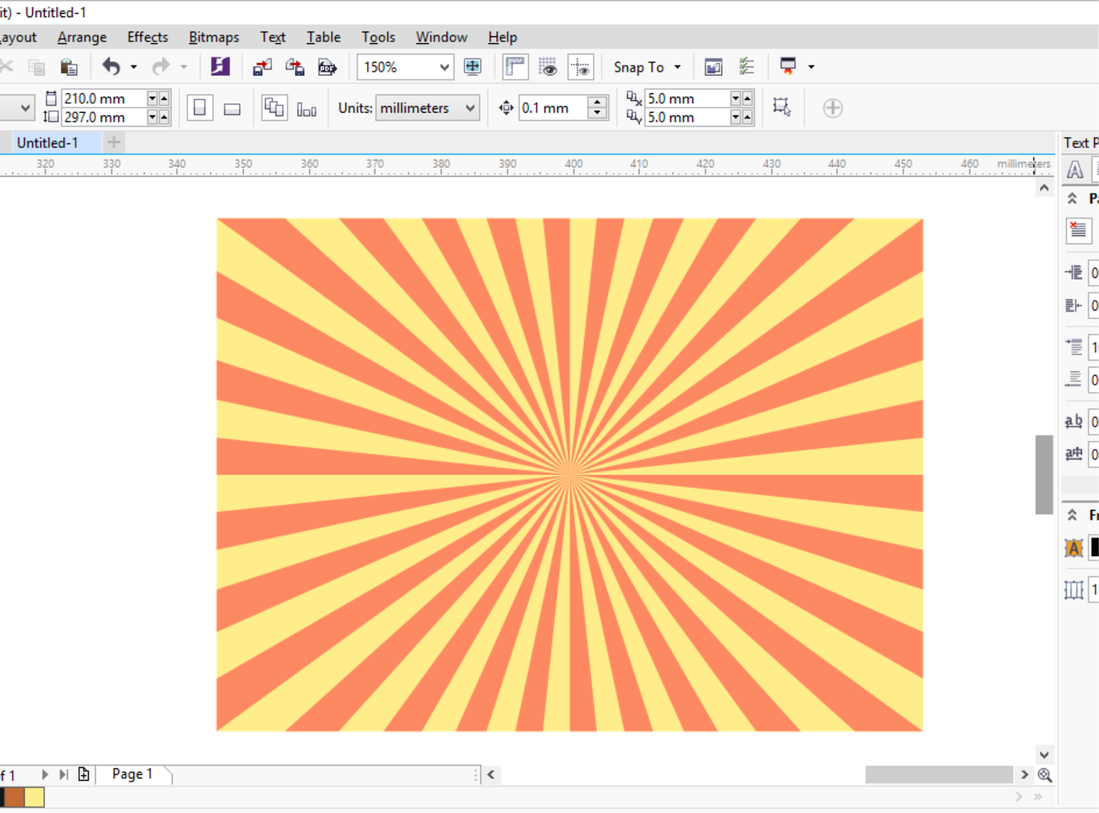Open the Help menu
Viewport: 1099px width, 813px height.
[x=503, y=37]
